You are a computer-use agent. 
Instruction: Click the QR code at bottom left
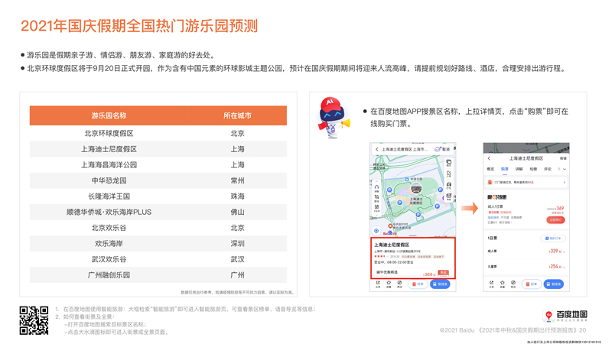(x=34, y=320)
